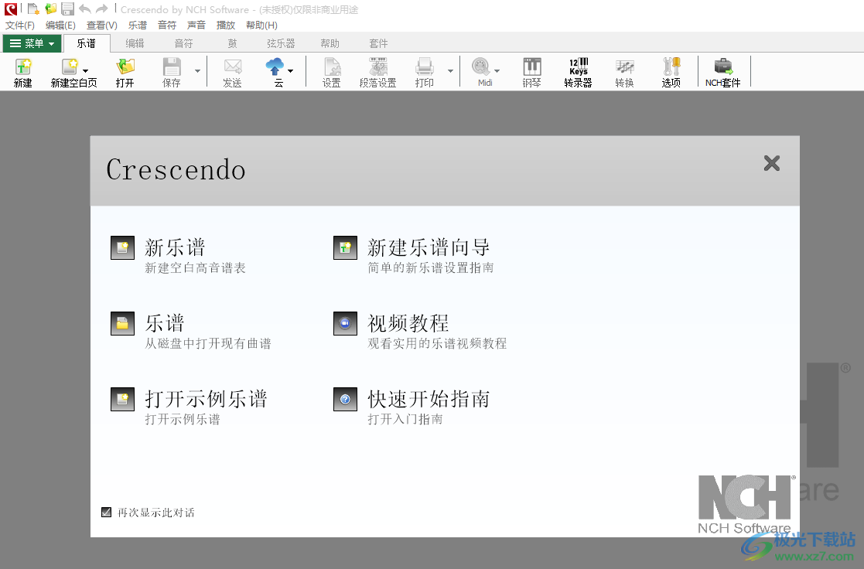Uncheck the 再次显示此对话 checkbox
The height and width of the screenshot is (569, 864).
point(106,512)
